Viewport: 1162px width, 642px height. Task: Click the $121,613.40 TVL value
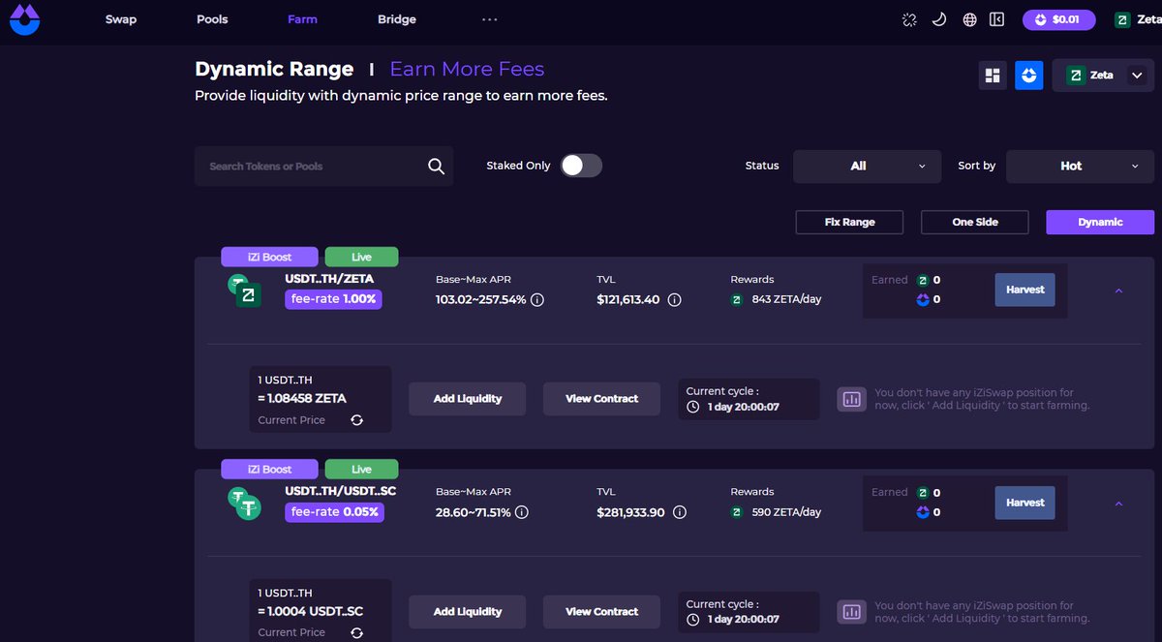628,300
